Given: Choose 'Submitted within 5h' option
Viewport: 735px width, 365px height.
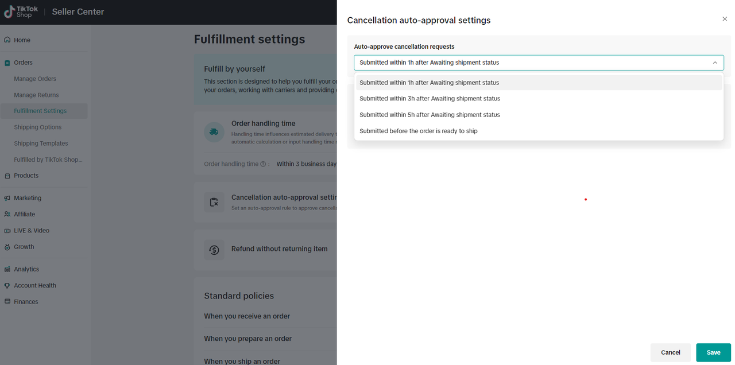Looking at the screenshot, I should point(430,115).
